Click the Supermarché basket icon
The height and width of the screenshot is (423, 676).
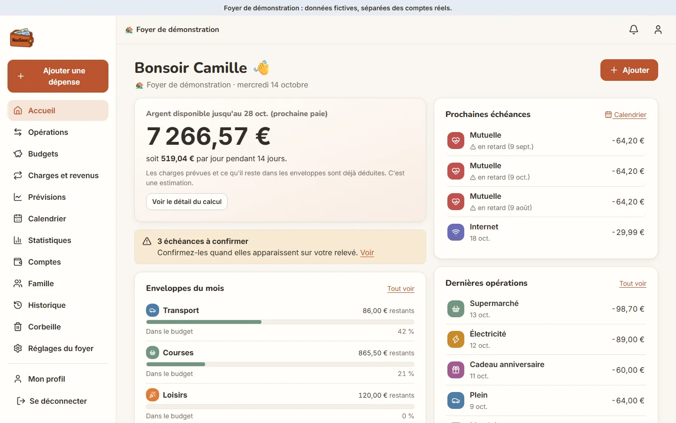[455, 309]
